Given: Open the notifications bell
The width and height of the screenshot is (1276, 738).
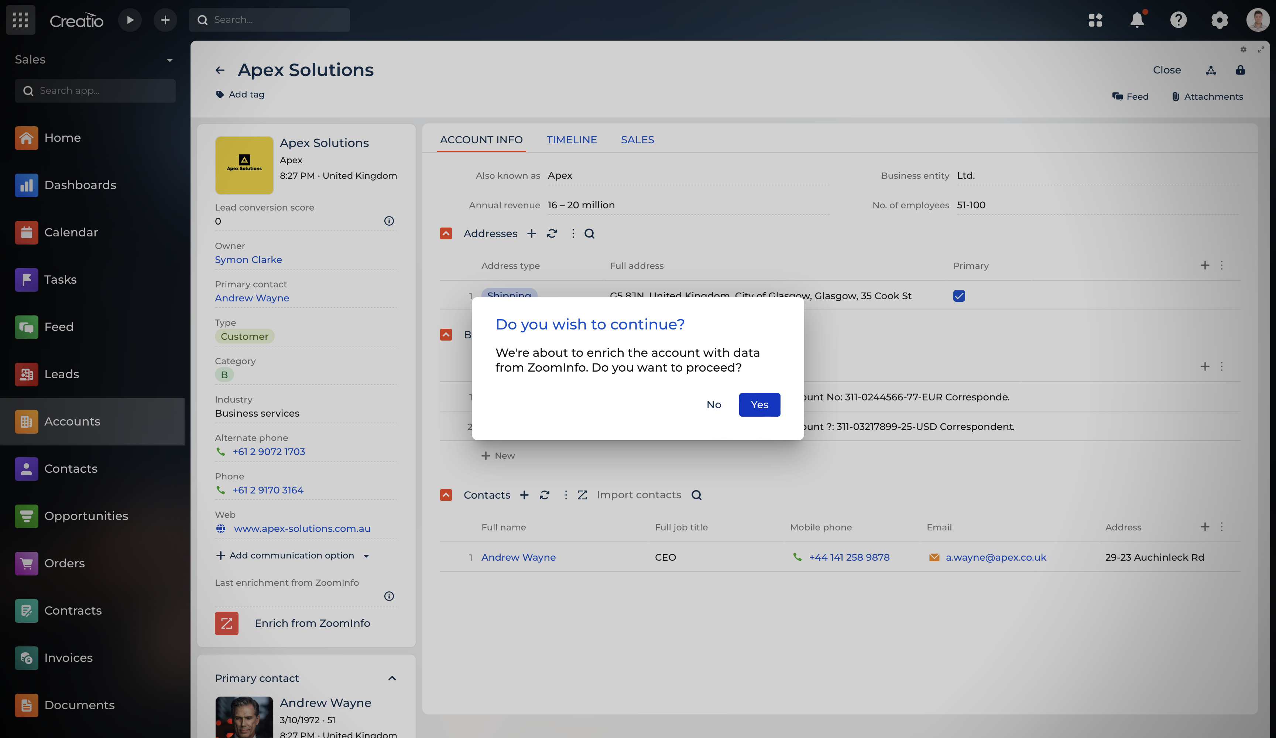Looking at the screenshot, I should [1137, 20].
